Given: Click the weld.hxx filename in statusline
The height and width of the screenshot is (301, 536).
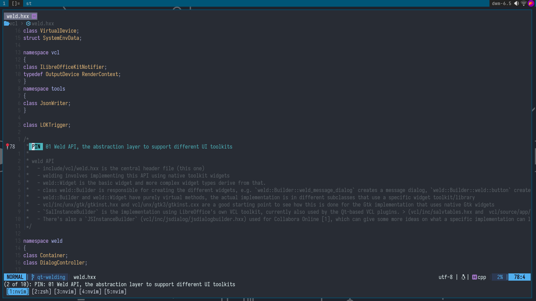Looking at the screenshot, I should click(x=85, y=277).
